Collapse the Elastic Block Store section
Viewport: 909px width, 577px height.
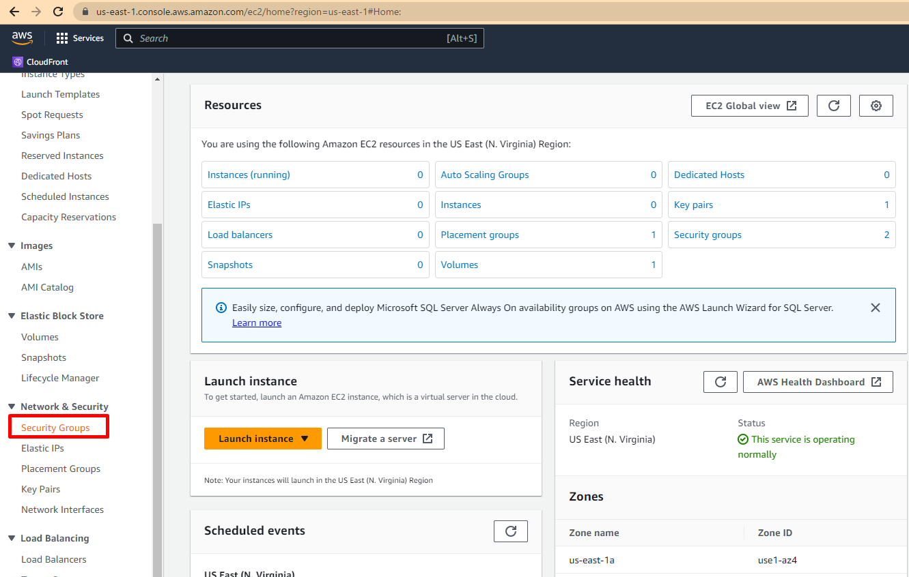coord(11,316)
